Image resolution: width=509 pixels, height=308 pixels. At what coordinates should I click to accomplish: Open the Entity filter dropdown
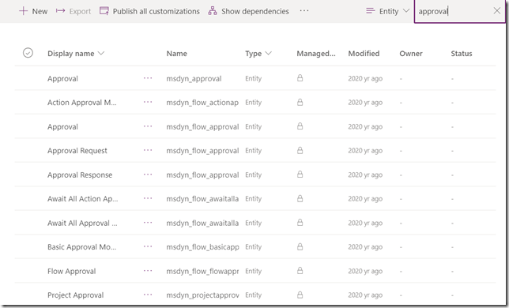[387, 11]
